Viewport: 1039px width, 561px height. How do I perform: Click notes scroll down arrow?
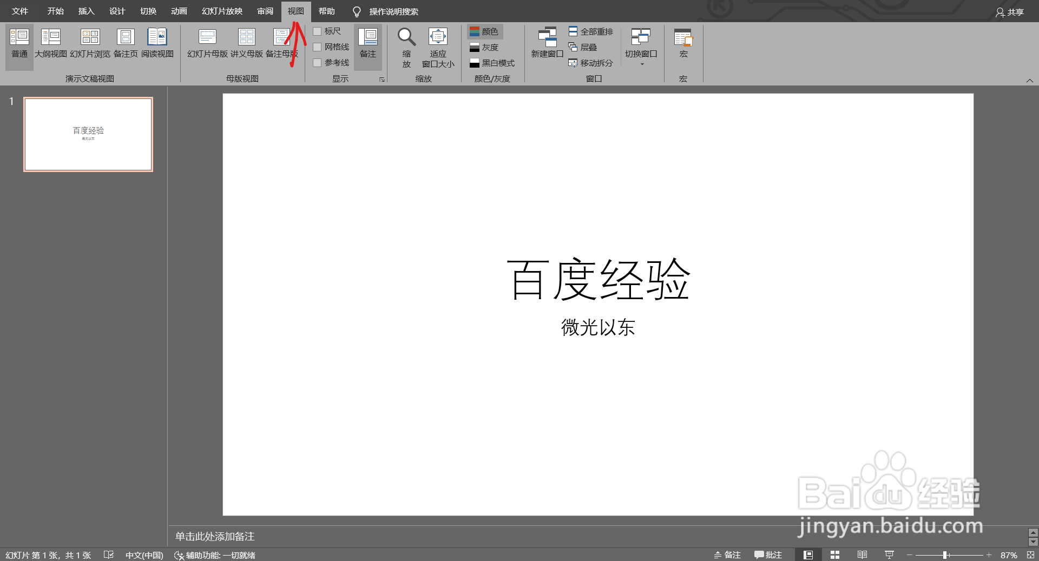pyautogui.click(x=1033, y=542)
